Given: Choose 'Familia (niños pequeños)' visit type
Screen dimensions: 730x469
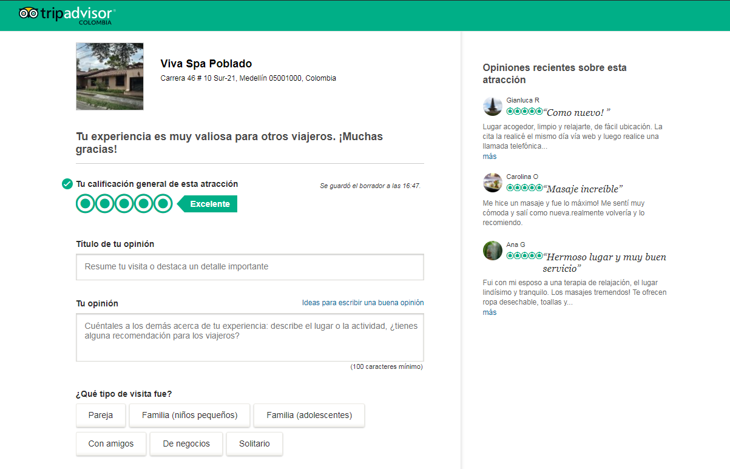Looking at the screenshot, I should click(x=189, y=416).
